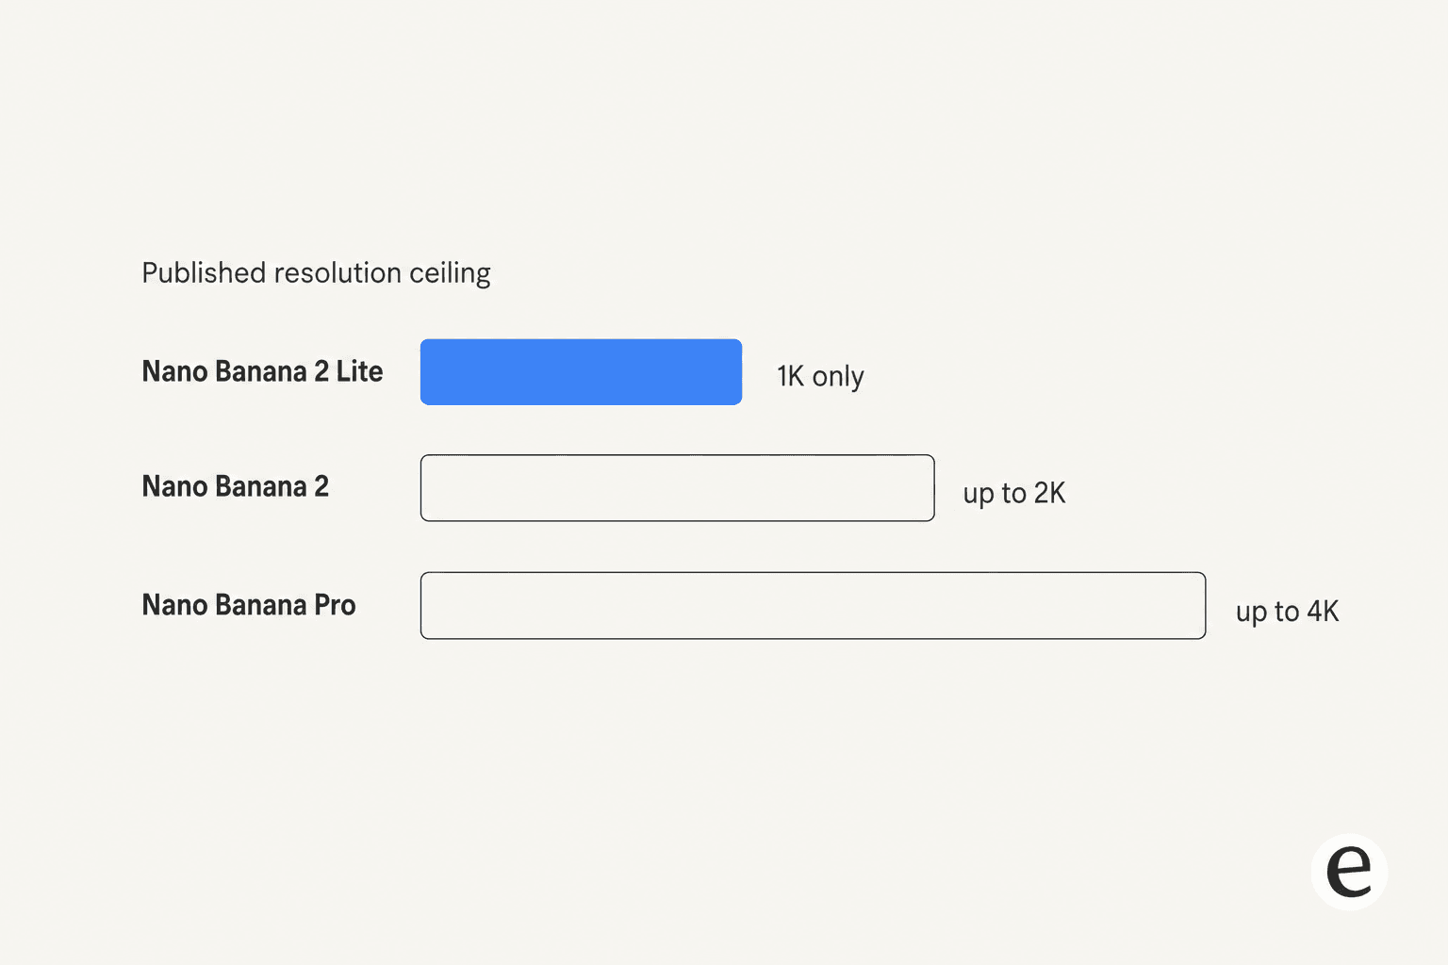Click the 'Nano Banana 2 Lite' label

[262, 371]
